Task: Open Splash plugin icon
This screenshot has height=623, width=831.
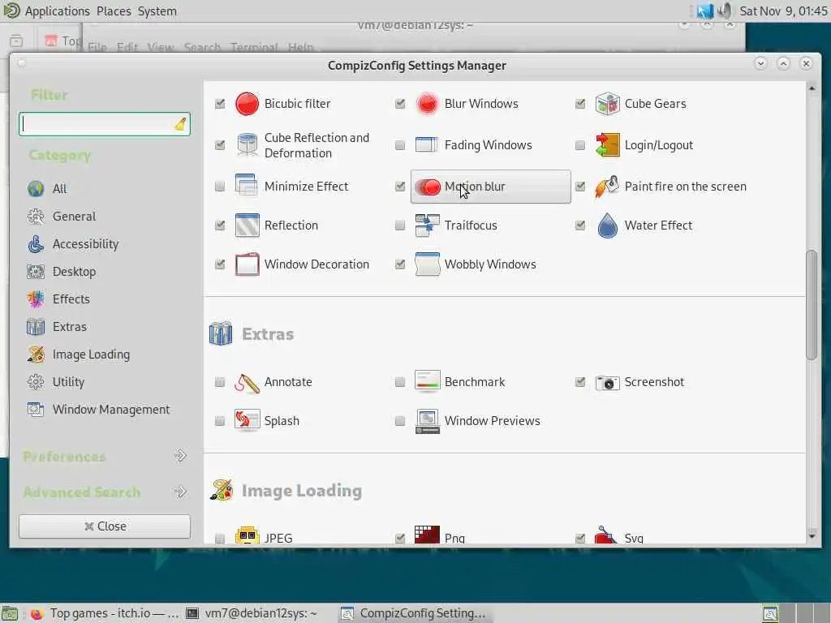Action: pos(247,421)
